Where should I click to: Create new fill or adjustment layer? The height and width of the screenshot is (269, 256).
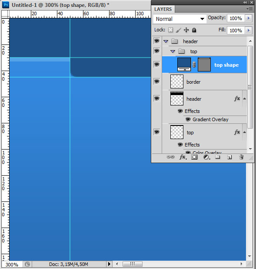click(x=206, y=157)
